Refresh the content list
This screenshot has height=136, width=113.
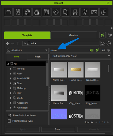[x=103, y=44]
